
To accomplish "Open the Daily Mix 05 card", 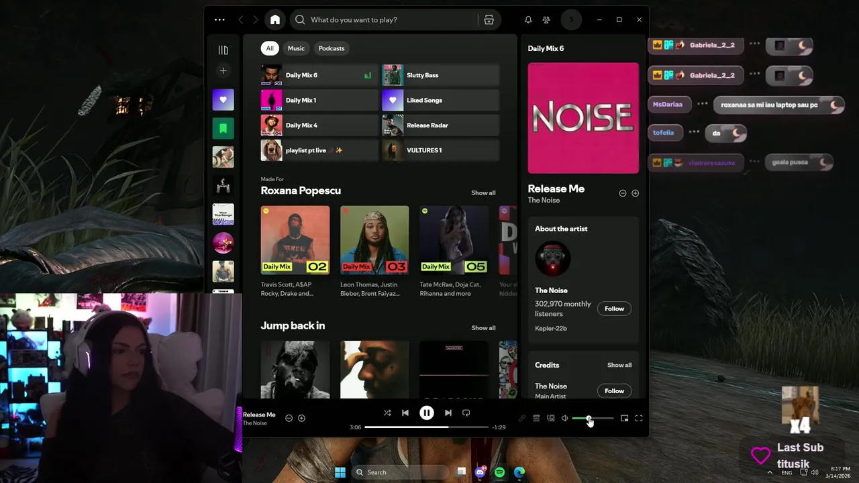I will 454,252.
